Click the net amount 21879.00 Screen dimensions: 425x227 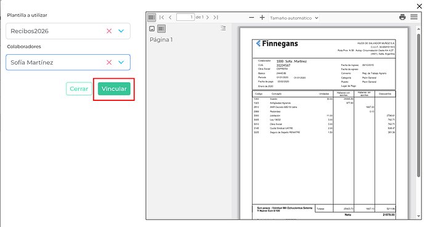(389, 215)
